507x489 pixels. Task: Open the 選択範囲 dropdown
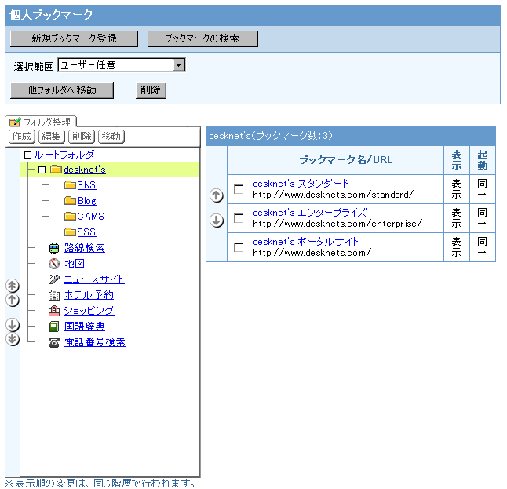pos(122,65)
